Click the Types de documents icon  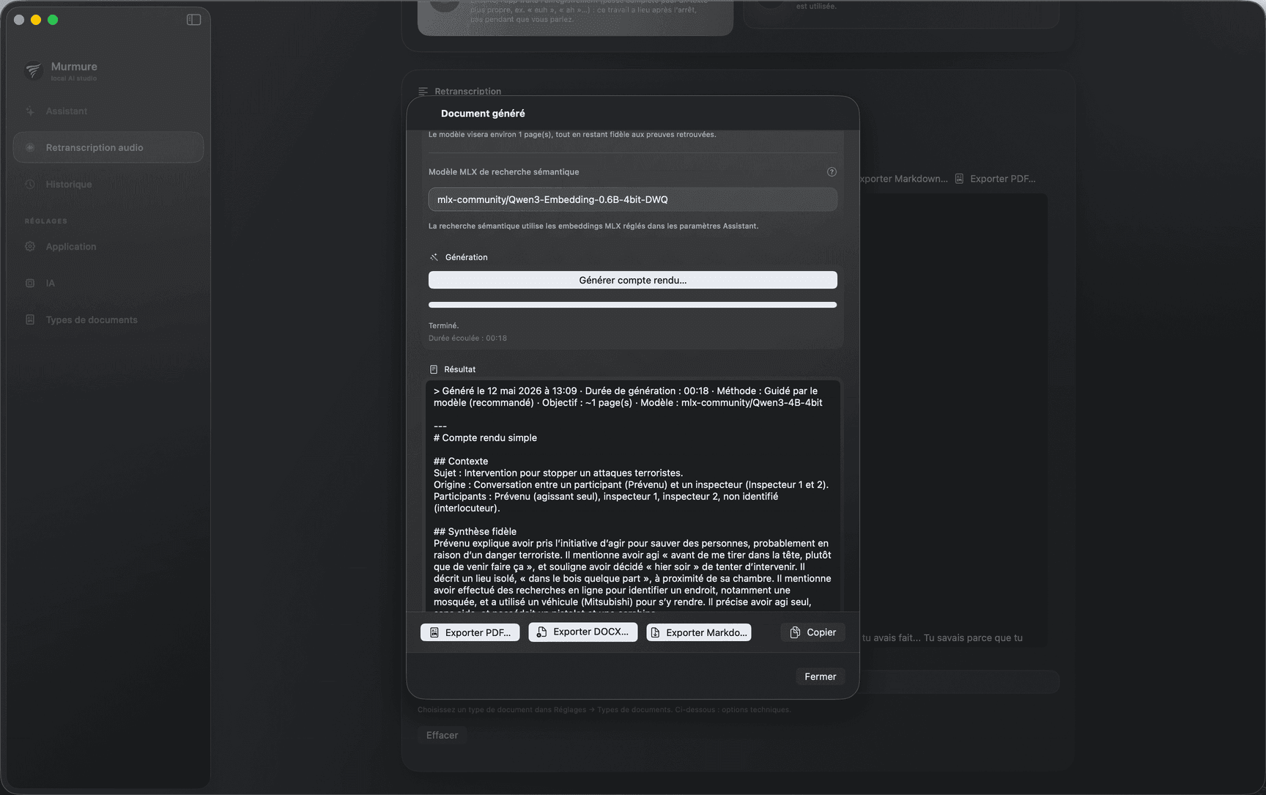[x=30, y=319]
